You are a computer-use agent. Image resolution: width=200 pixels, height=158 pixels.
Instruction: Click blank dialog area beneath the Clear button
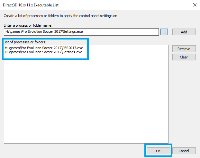tap(184, 96)
